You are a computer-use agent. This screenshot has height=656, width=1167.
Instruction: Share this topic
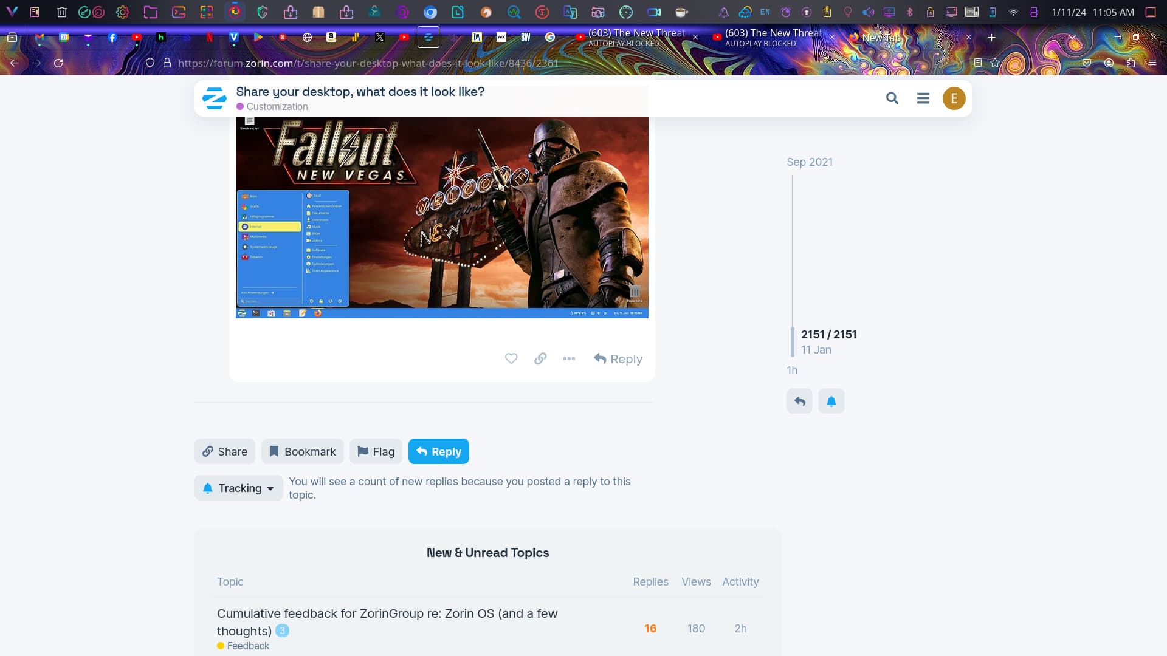pyautogui.click(x=225, y=451)
